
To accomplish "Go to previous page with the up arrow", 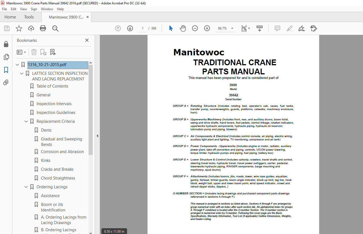I will (x=118, y=28).
